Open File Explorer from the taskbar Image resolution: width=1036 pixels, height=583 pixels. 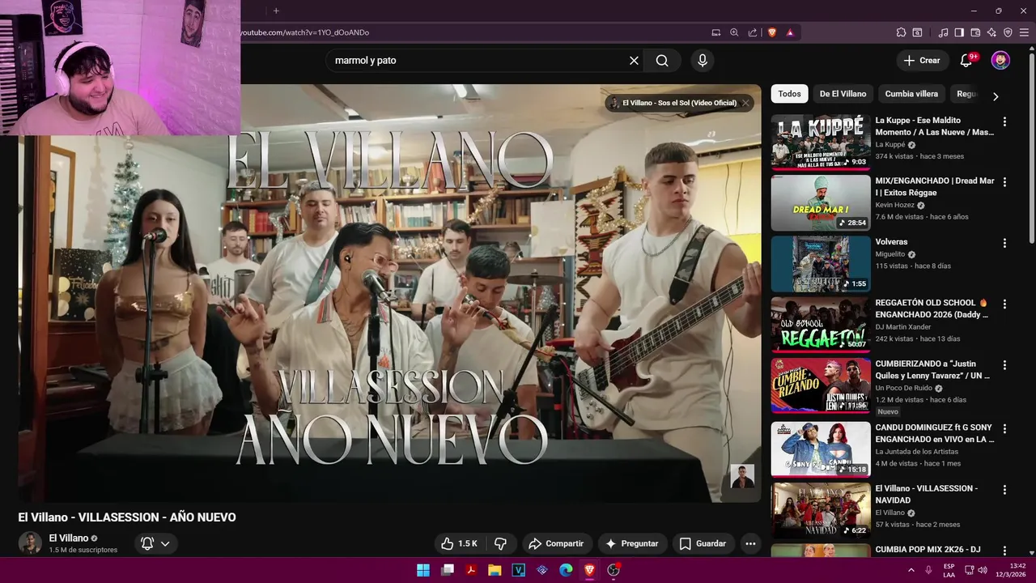(495, 570)
